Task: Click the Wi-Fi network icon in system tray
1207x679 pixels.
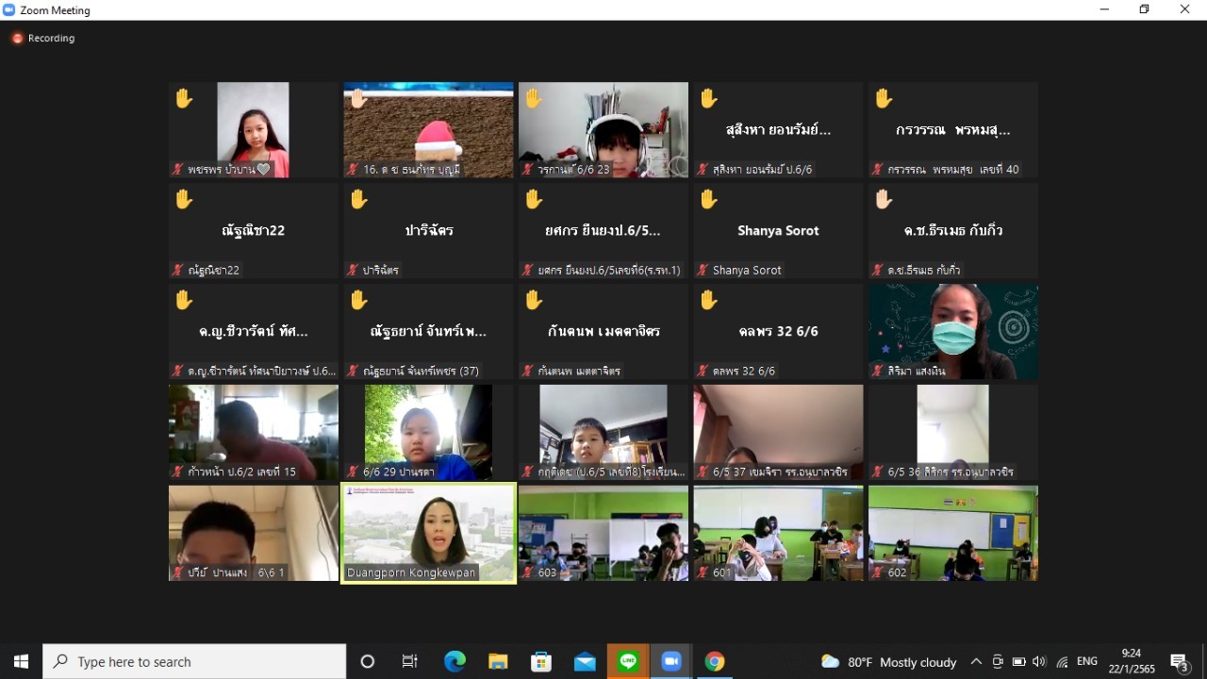Action: [1062, 662]
